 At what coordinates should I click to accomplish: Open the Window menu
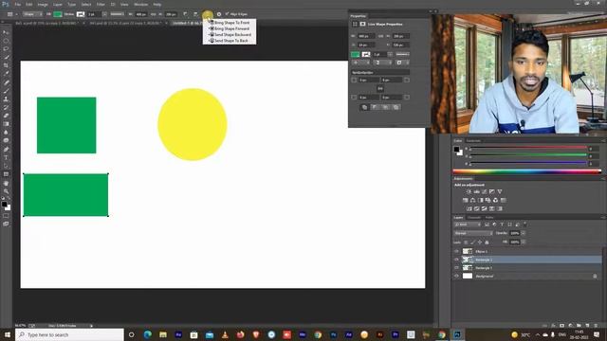pos(140,4)
